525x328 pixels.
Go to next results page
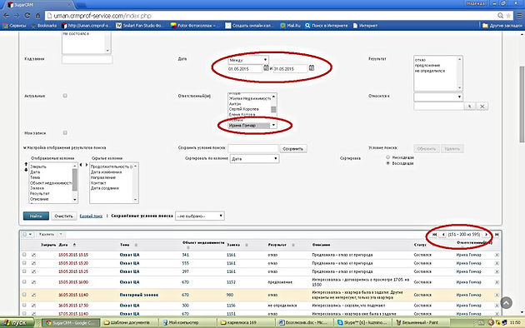[486, 235]
